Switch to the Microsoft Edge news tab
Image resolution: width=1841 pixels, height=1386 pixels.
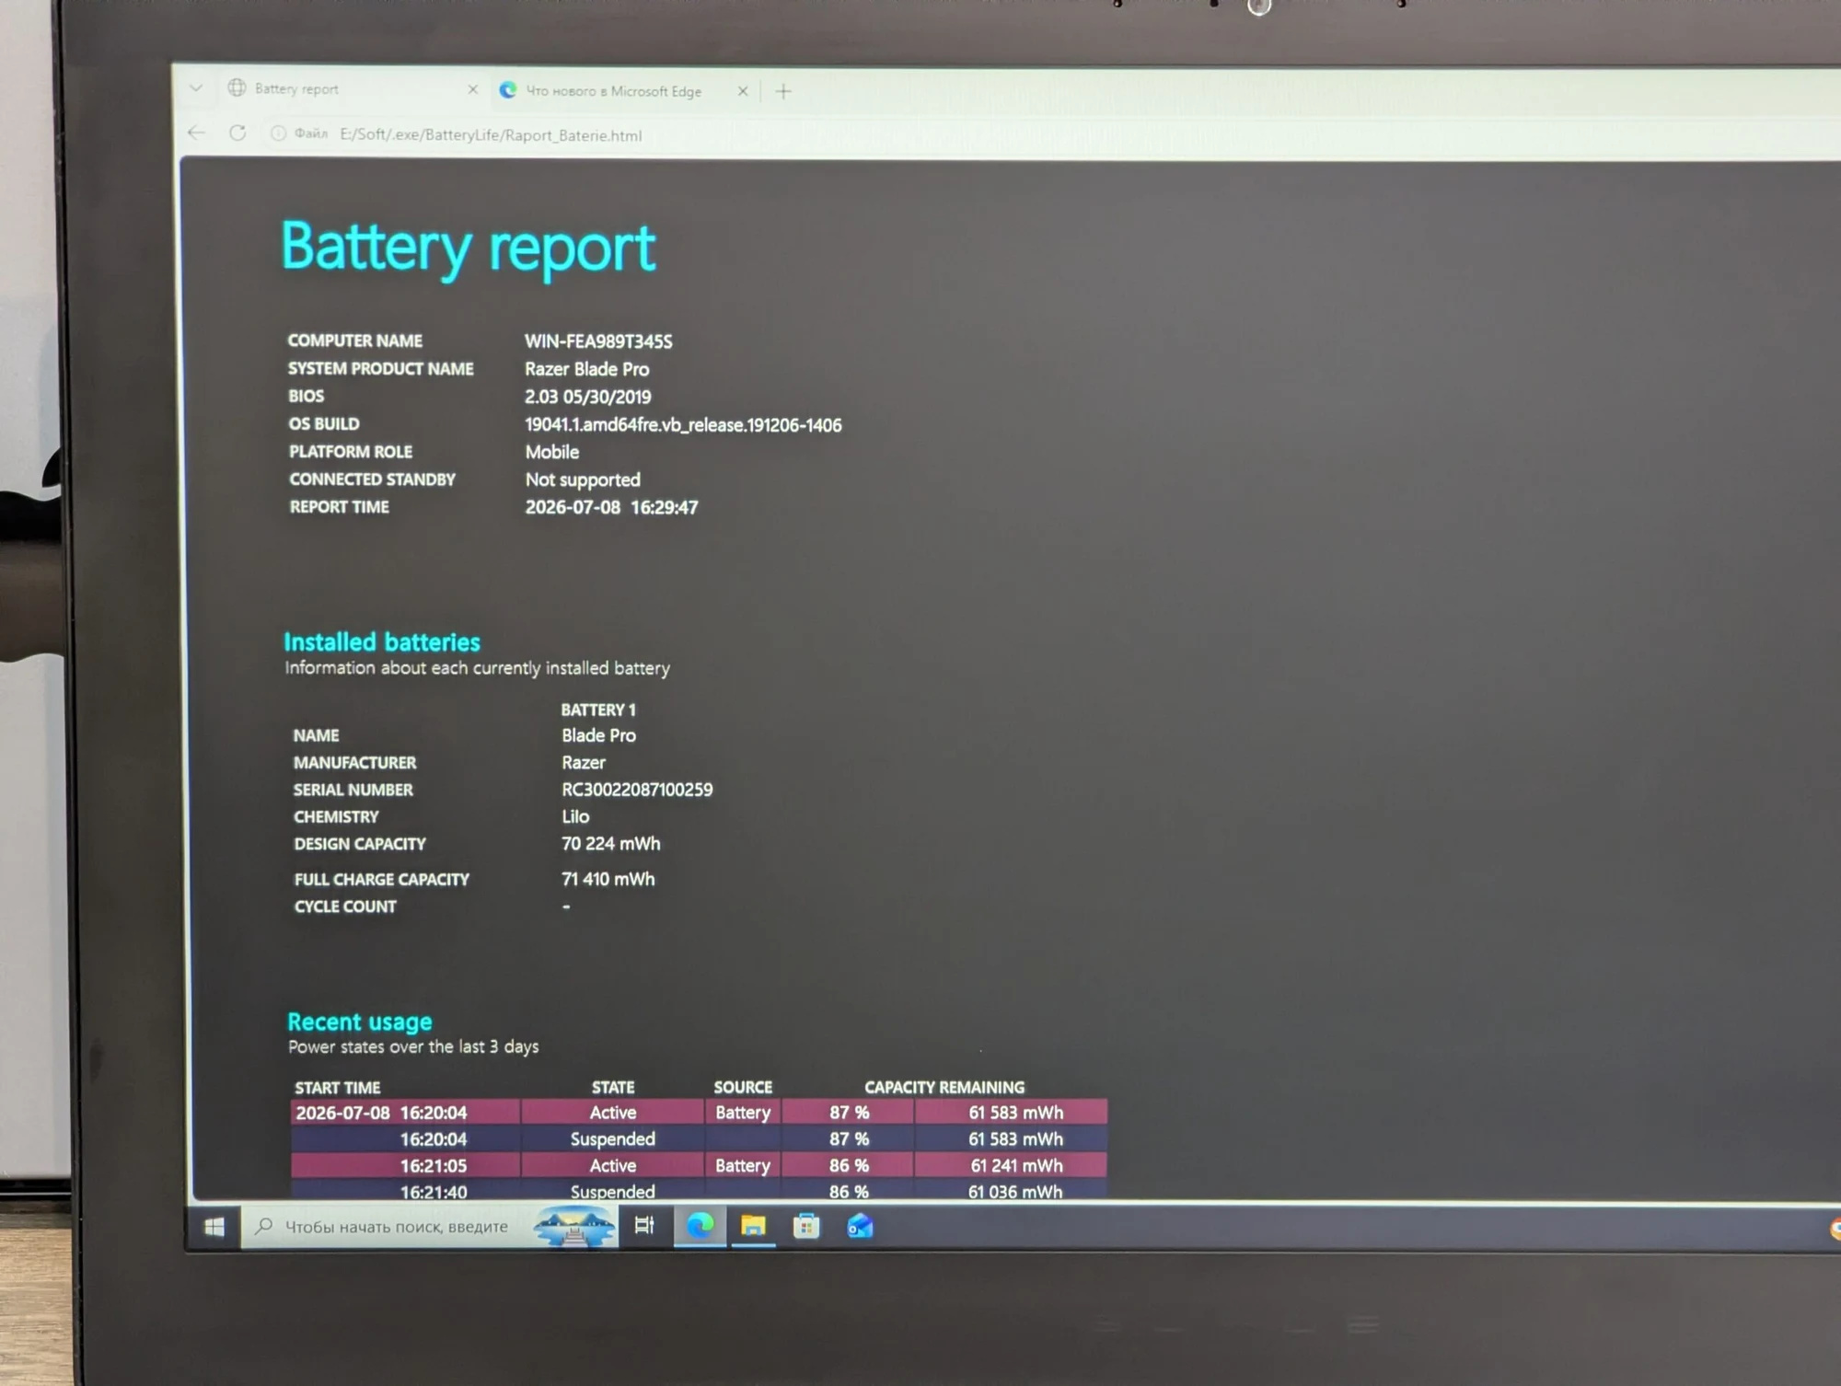[624, 90]
